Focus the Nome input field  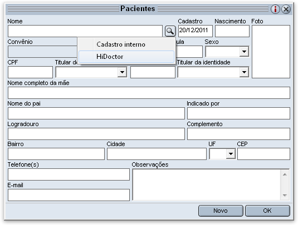point(85,31)
